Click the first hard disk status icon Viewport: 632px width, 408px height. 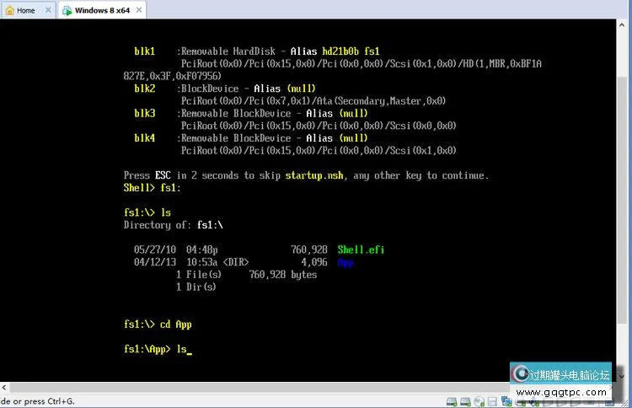click(x=452, y=401)
